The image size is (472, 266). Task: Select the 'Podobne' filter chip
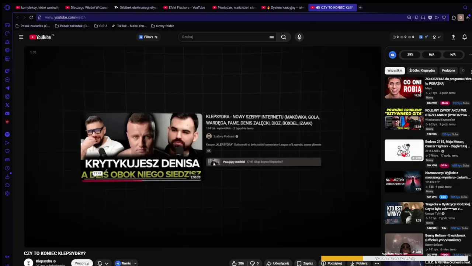pos(448,71)
